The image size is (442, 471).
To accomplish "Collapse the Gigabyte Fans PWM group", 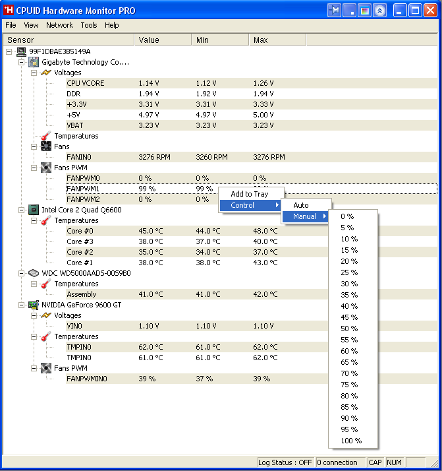I will pos(34,168).
